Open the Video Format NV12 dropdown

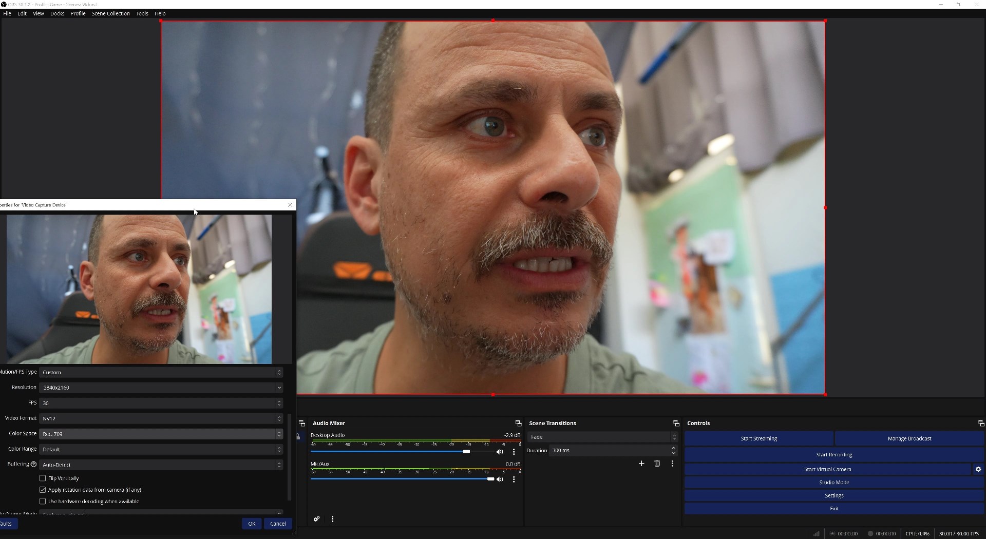click(161, 418)
